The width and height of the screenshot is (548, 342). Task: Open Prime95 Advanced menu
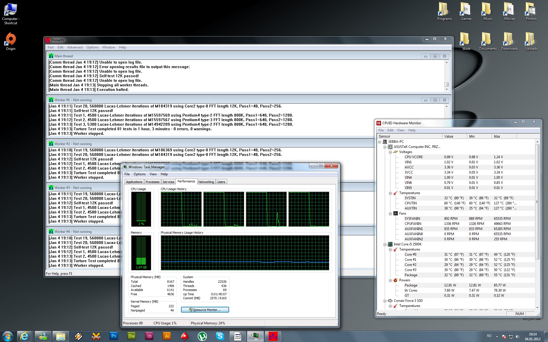pyautogui.click(x=75, y=47)
